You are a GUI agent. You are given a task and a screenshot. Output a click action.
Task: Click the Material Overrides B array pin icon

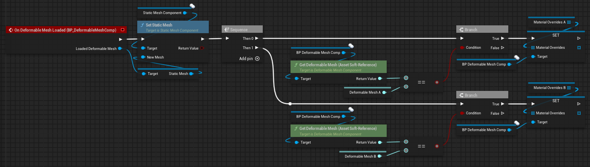[x=569, y=88]
